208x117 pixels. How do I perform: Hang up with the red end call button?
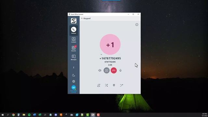click(x=114, y=71)
